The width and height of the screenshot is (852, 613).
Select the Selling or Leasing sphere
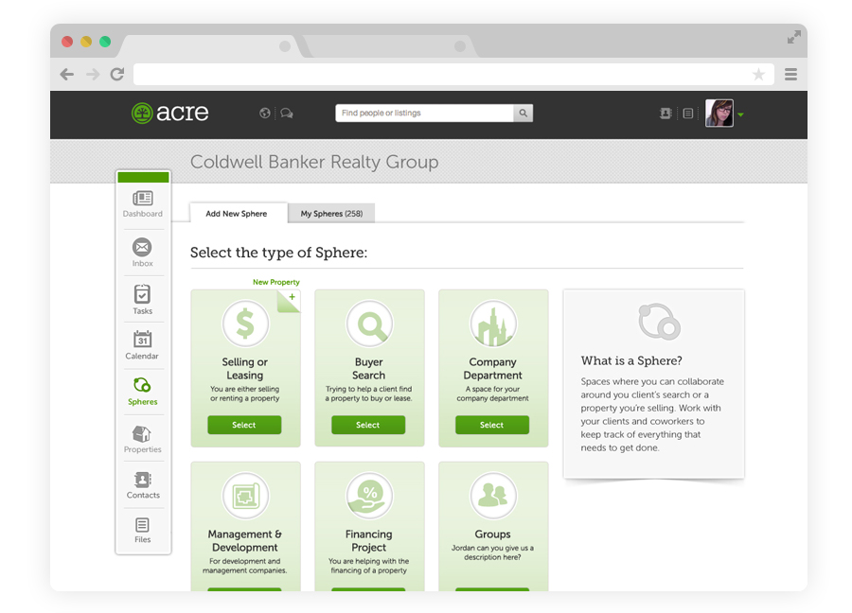coord(244,425)
